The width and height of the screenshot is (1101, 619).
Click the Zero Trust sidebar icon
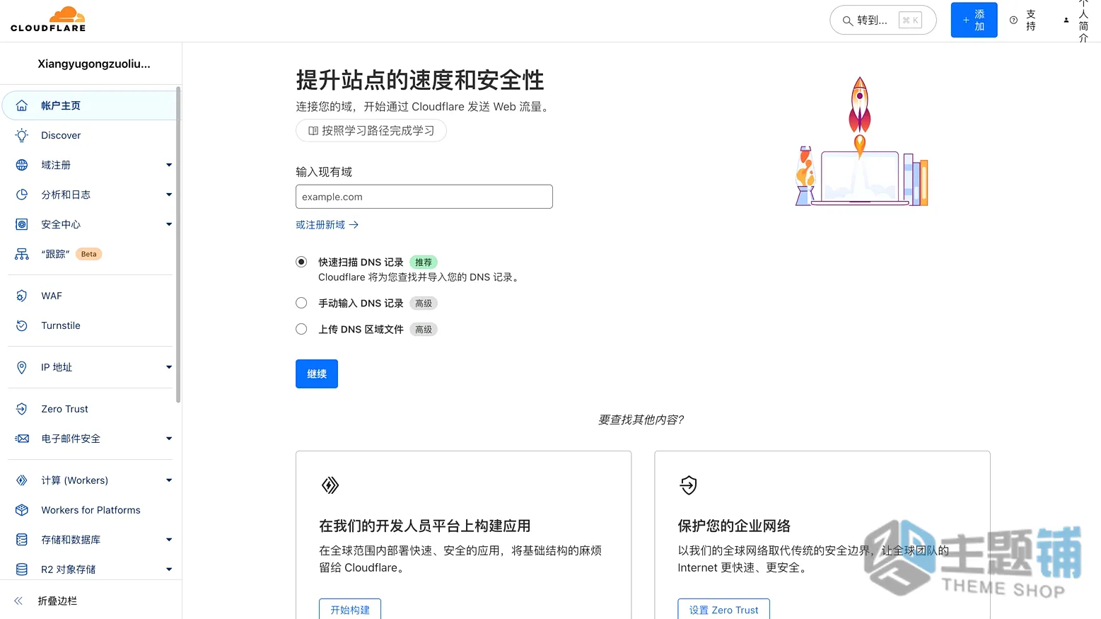pos(22,409)
